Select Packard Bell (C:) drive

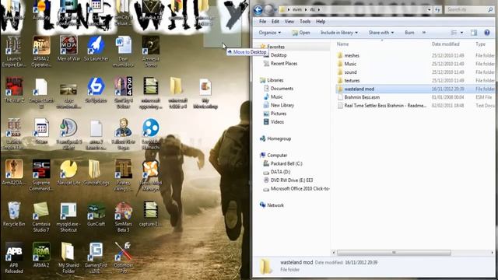coord(286,163)
